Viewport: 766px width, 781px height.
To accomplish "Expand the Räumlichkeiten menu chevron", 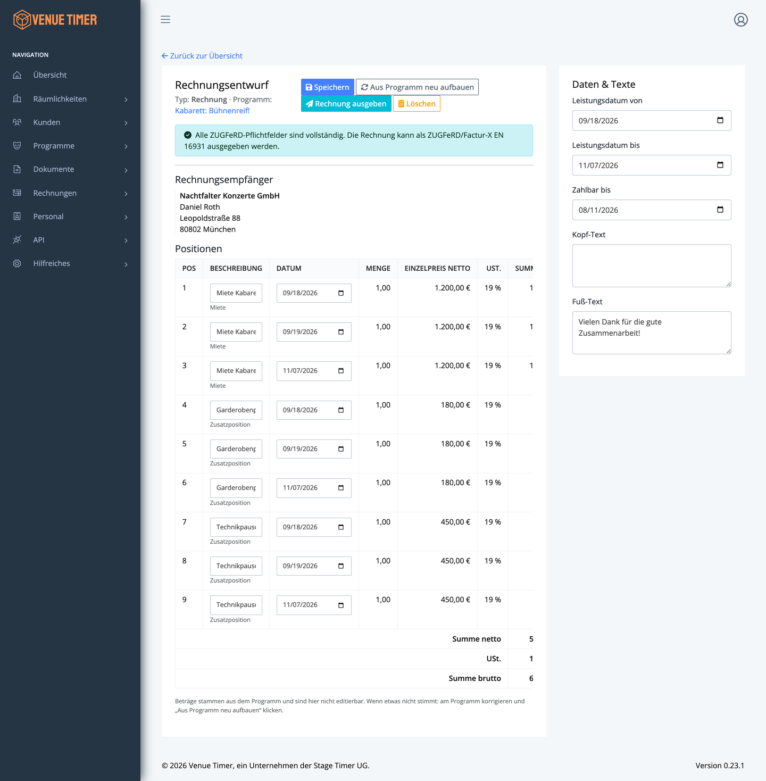I will tap(126, 99).
